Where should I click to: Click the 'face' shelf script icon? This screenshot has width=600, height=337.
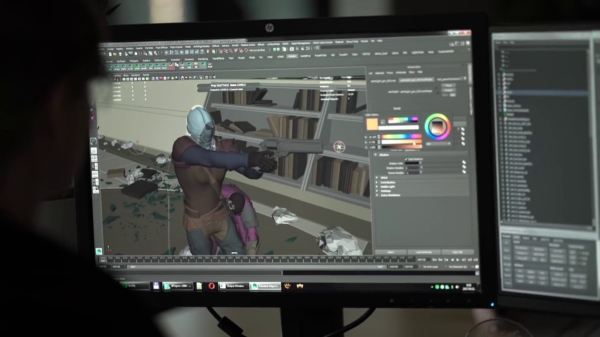click(x=165, y=66)
